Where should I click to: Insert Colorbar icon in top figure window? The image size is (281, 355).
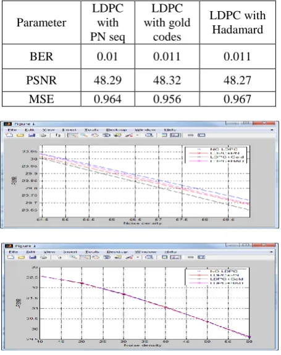click(x=164, y=135)
